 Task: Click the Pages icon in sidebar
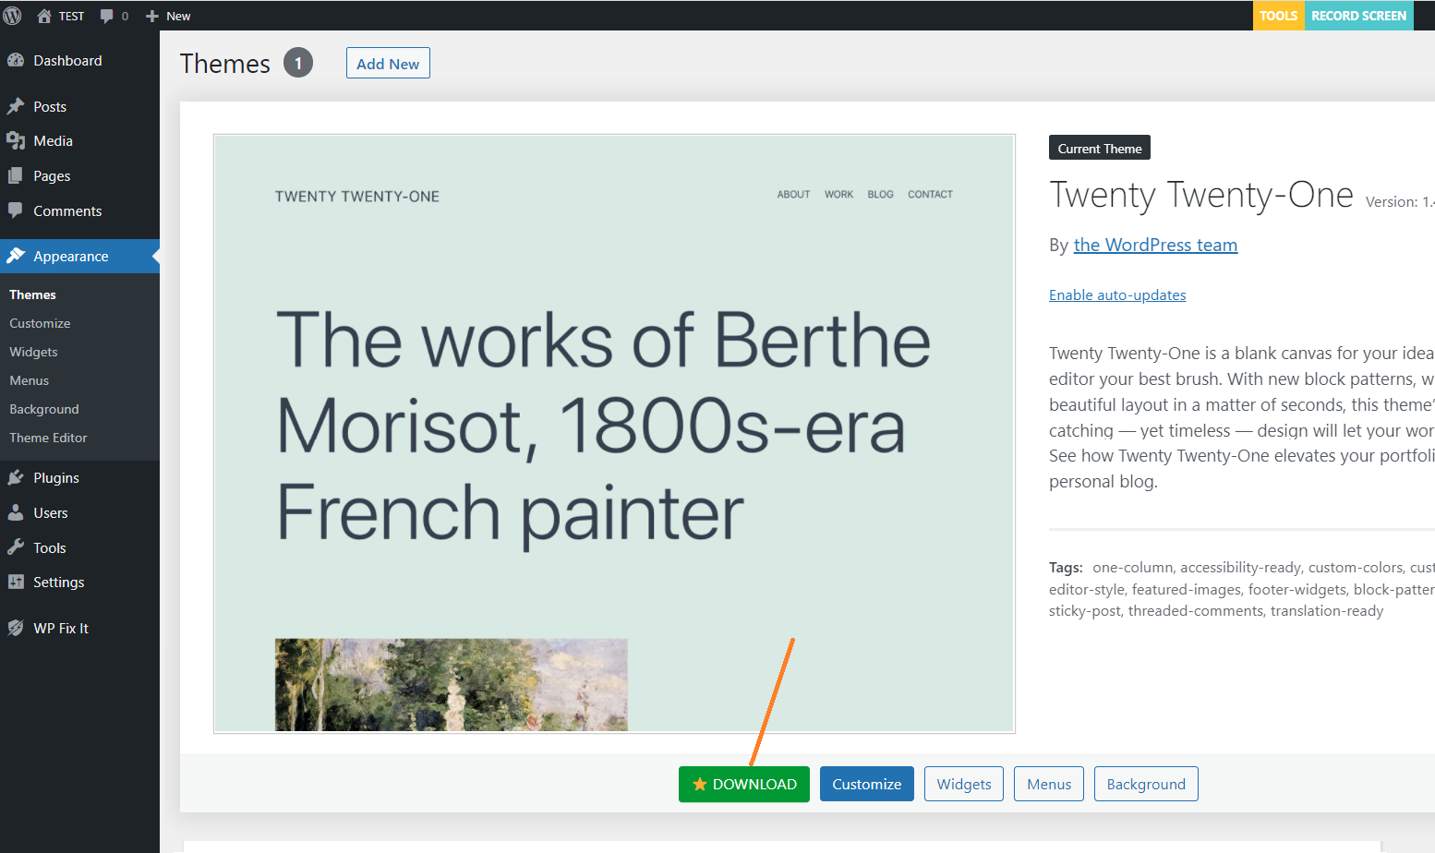pos(16,175)
